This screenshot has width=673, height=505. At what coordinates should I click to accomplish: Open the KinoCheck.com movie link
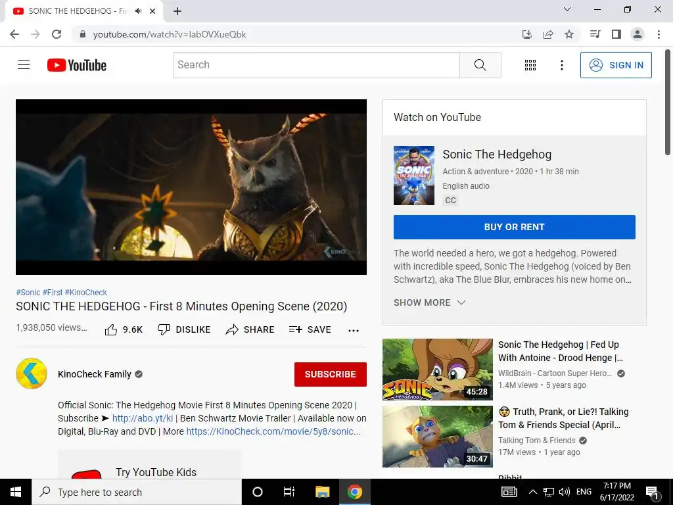click(x=273, y=431)
